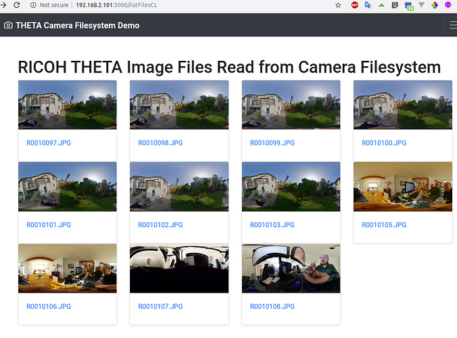The width and height of the screenshot is (457, 338).
Task: Select the thumbnail image above R0010103.JPG
Action: point(291,187)
